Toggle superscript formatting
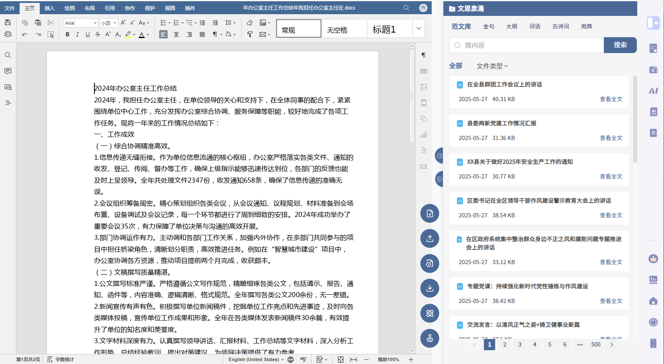The height and width of the screenshot is (364, 664). tap(108, 34)
